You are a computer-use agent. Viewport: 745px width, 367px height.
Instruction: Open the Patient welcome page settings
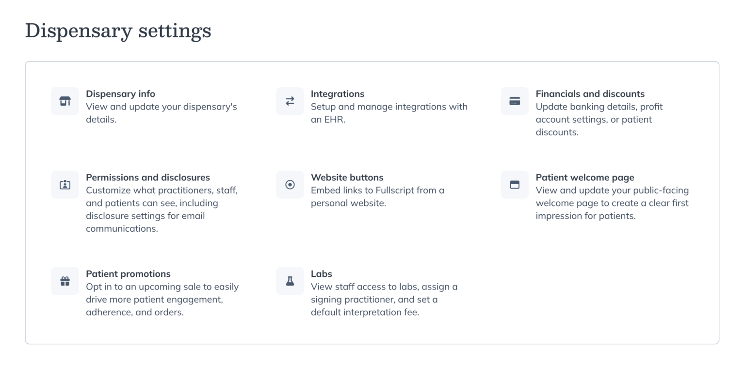tap(584, 177)
